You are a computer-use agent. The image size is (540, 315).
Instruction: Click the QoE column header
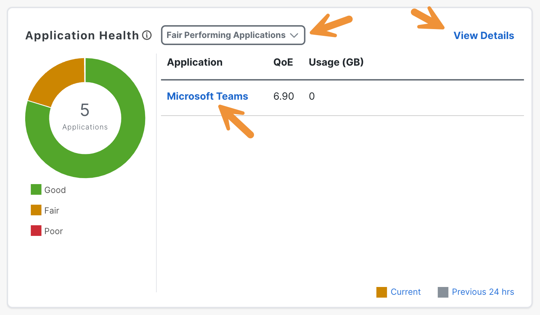(x=283, y=62)
